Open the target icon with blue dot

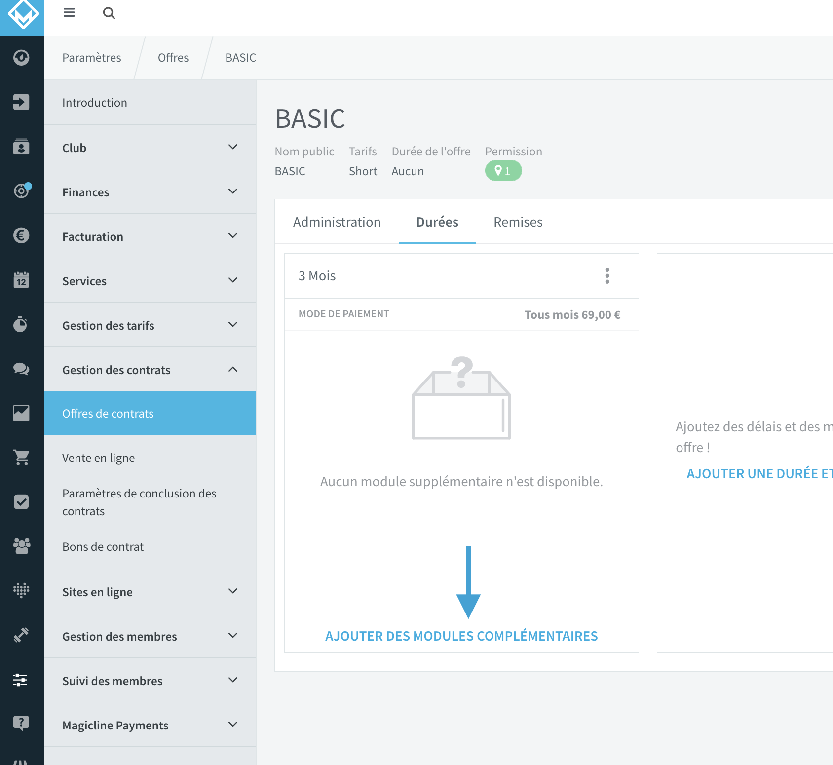point(22,190)
